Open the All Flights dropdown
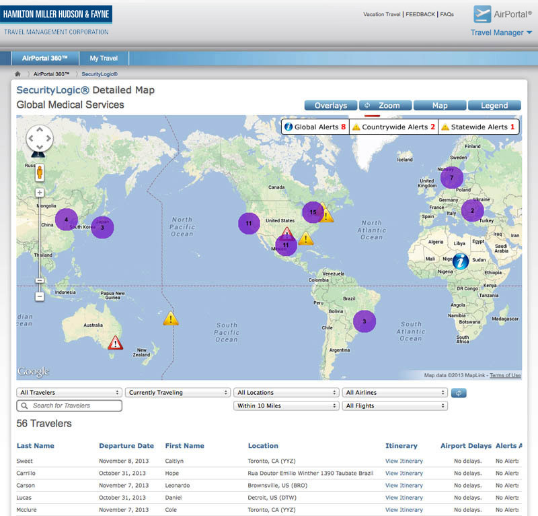Image resolution: width=538 pixels, height=516 pixels. [x=395, y=406]
